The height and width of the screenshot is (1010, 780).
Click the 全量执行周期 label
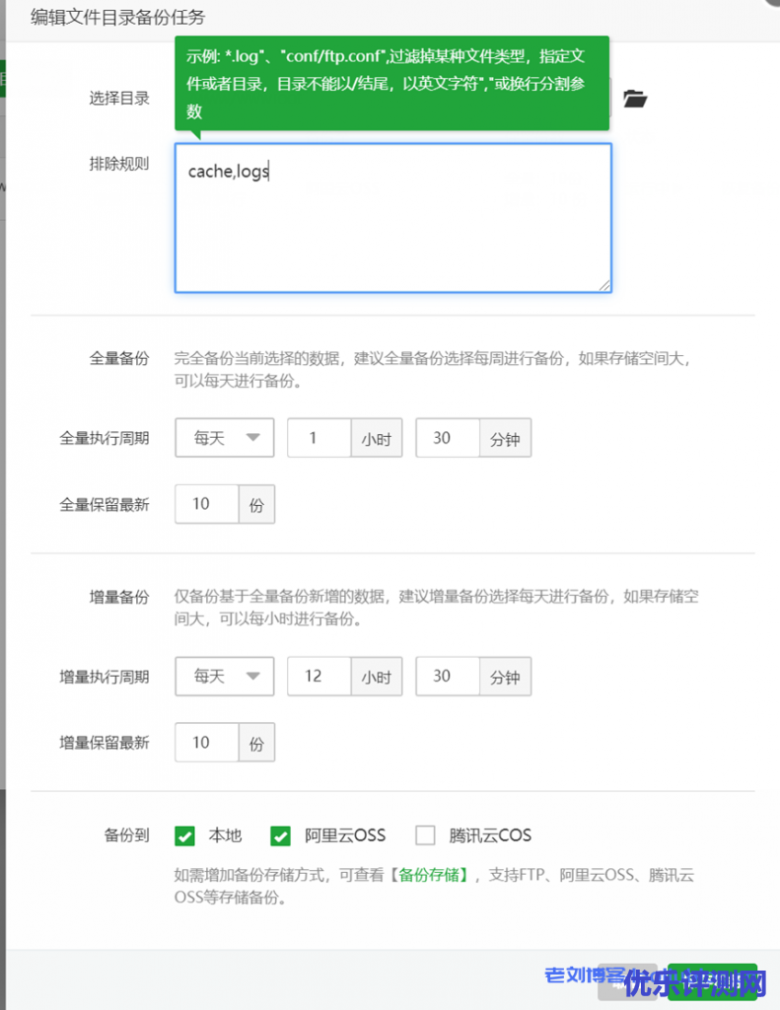pyautogui.click(x=105, y=439)
